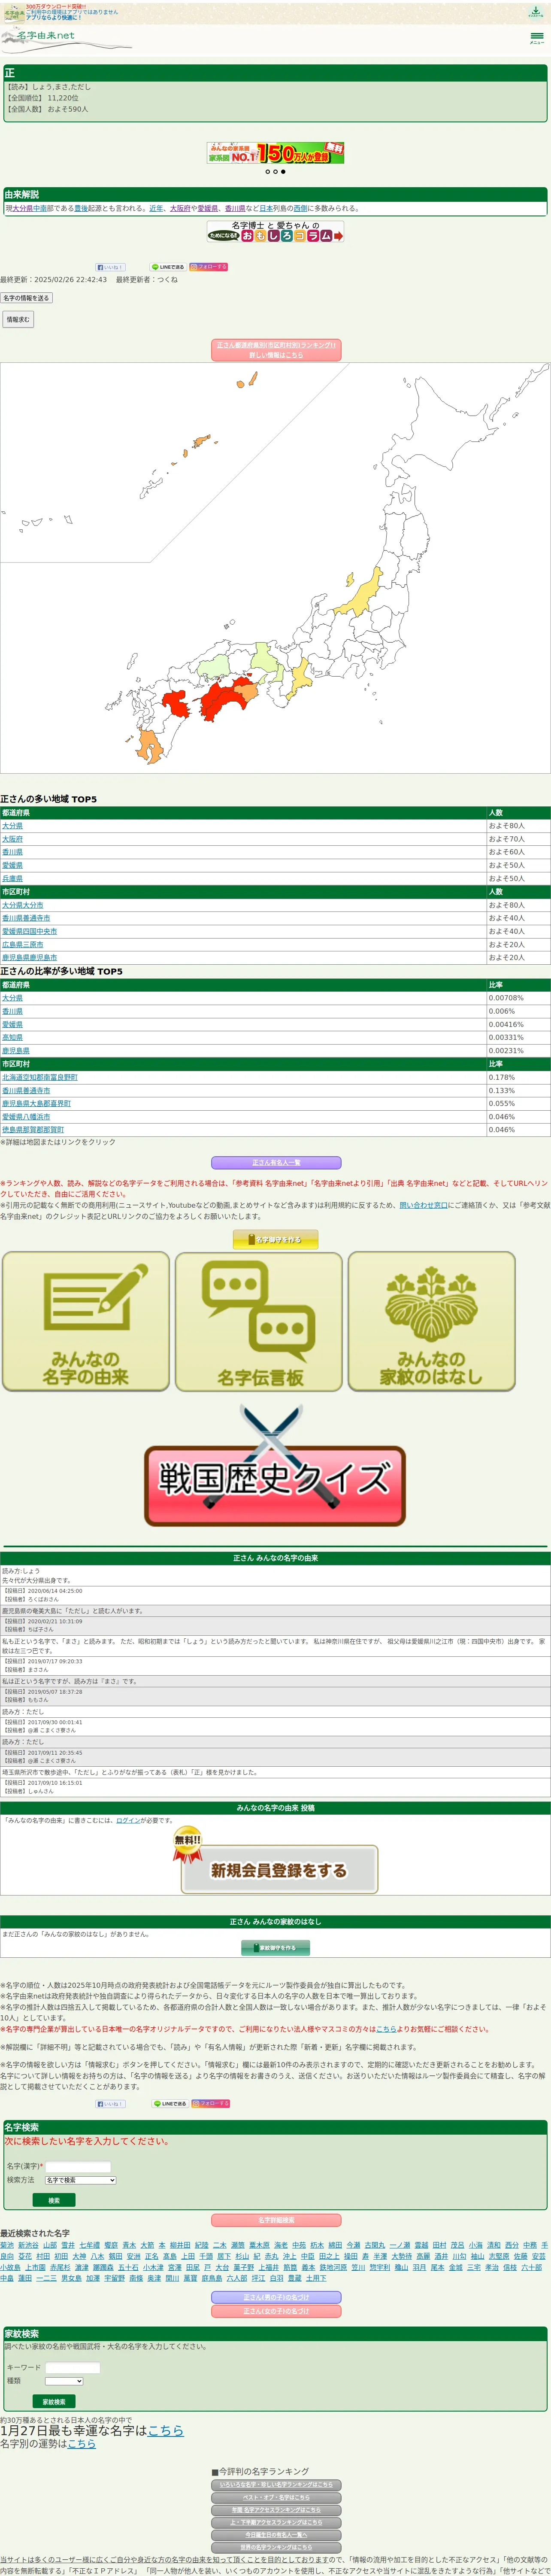Select the second carousel dot indicator

coord(275,172)
